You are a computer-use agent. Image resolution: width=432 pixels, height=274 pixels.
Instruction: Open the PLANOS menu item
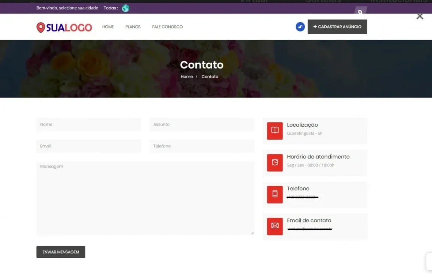point(133,27)
